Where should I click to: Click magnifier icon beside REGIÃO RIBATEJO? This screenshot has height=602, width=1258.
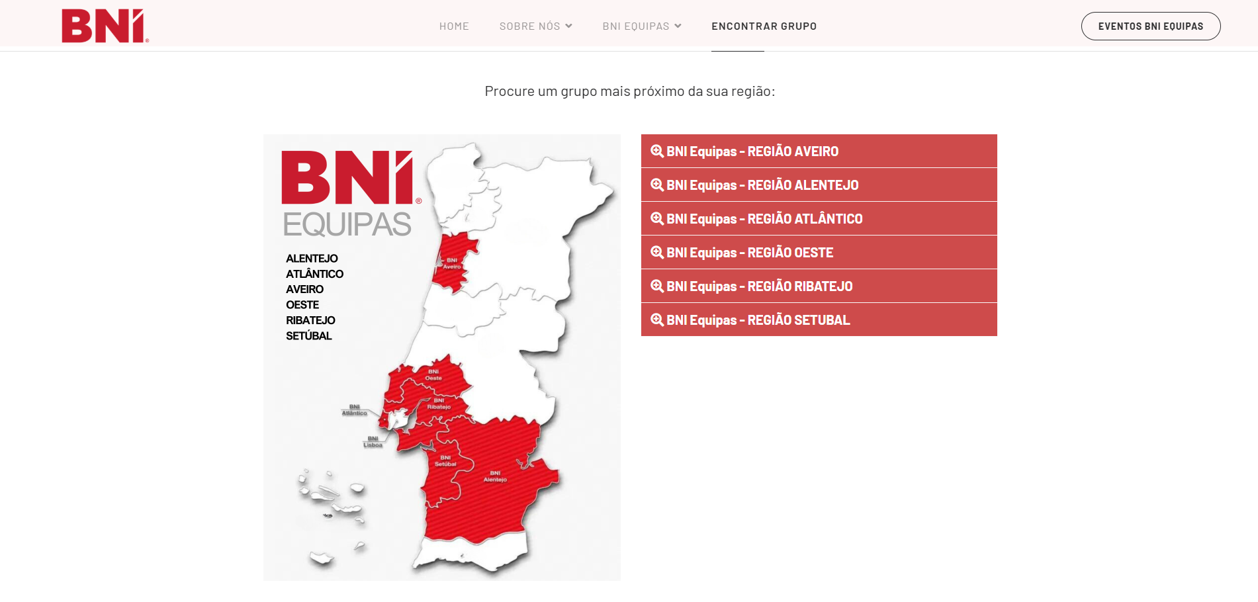tap(657, 286)
